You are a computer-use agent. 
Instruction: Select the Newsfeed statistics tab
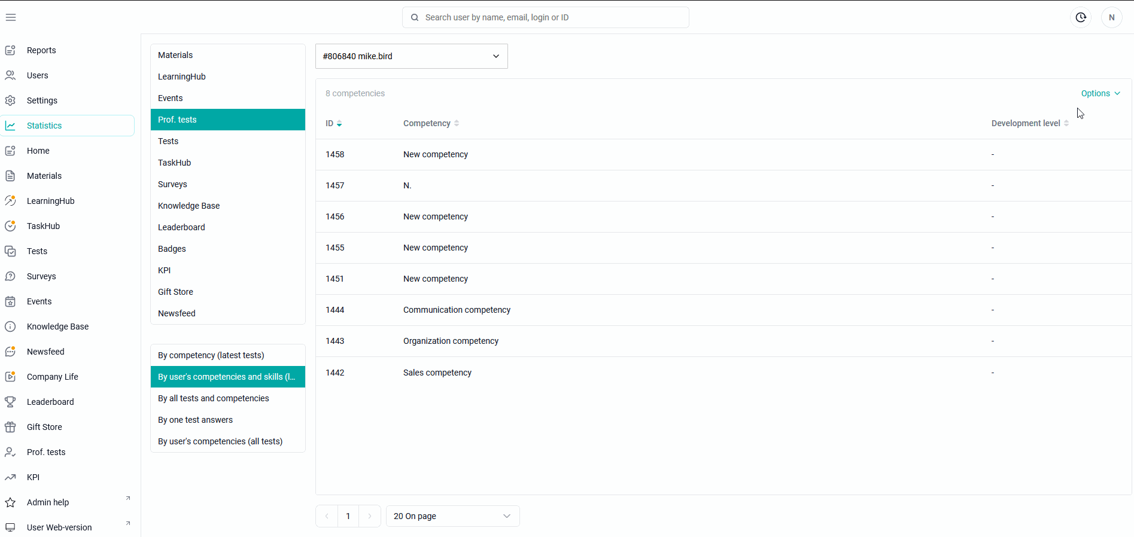[x=228, y=313]
